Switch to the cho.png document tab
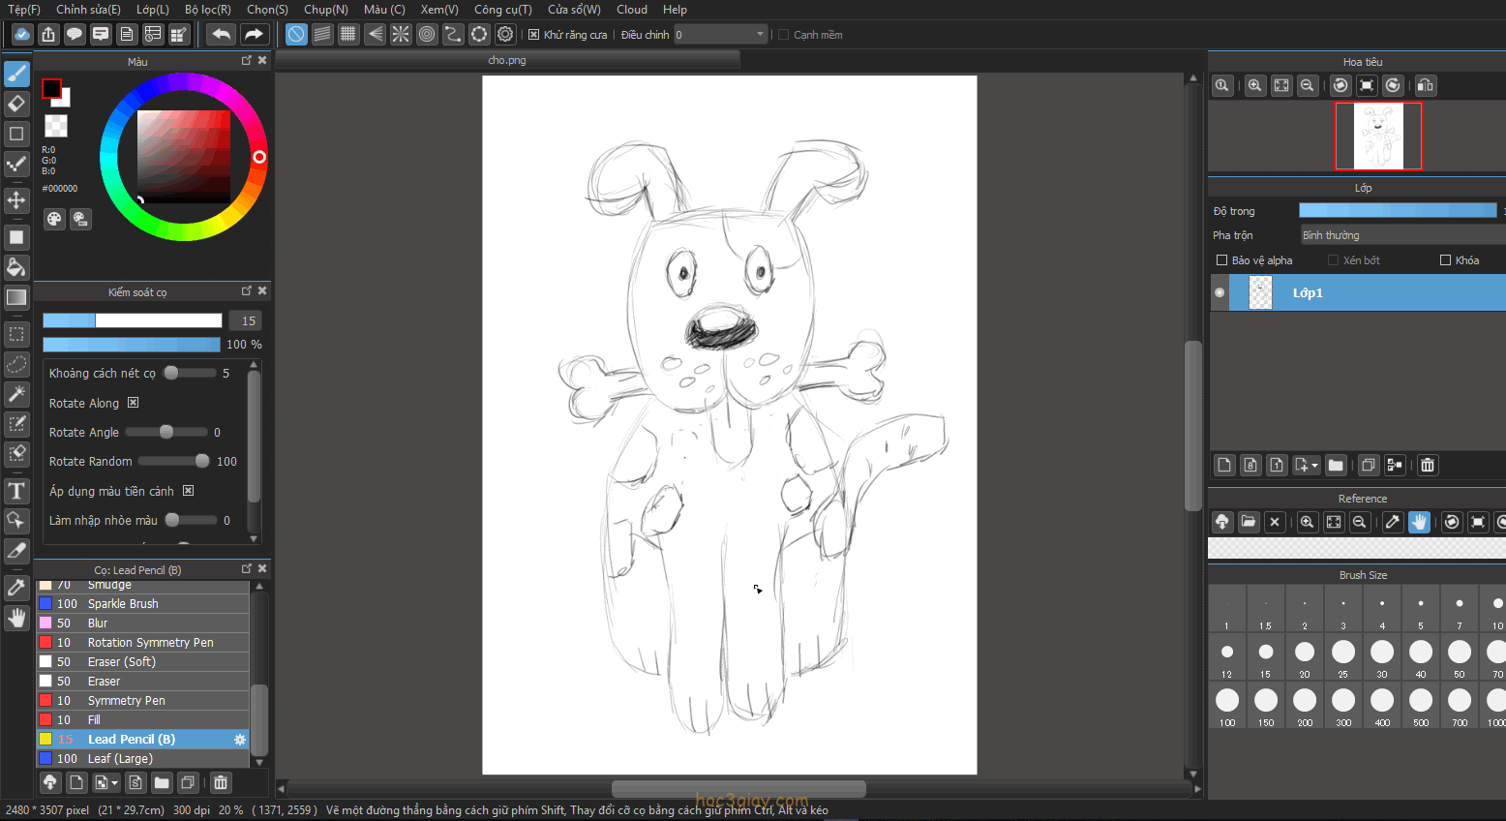 pyautogui.click(x=507, y=60)
